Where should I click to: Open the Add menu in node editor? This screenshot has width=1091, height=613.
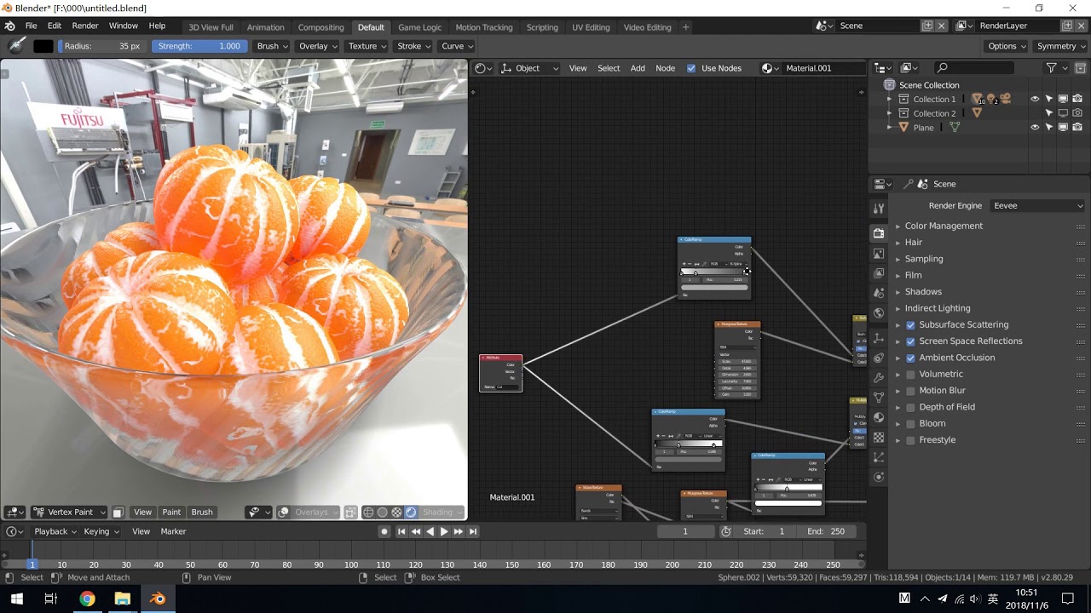(638, 68)
